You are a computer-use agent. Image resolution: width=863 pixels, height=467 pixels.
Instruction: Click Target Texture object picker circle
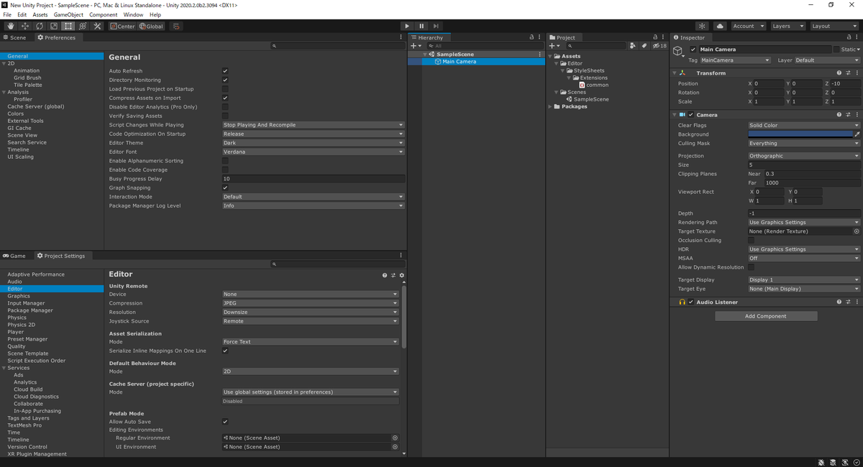[856, 231]
